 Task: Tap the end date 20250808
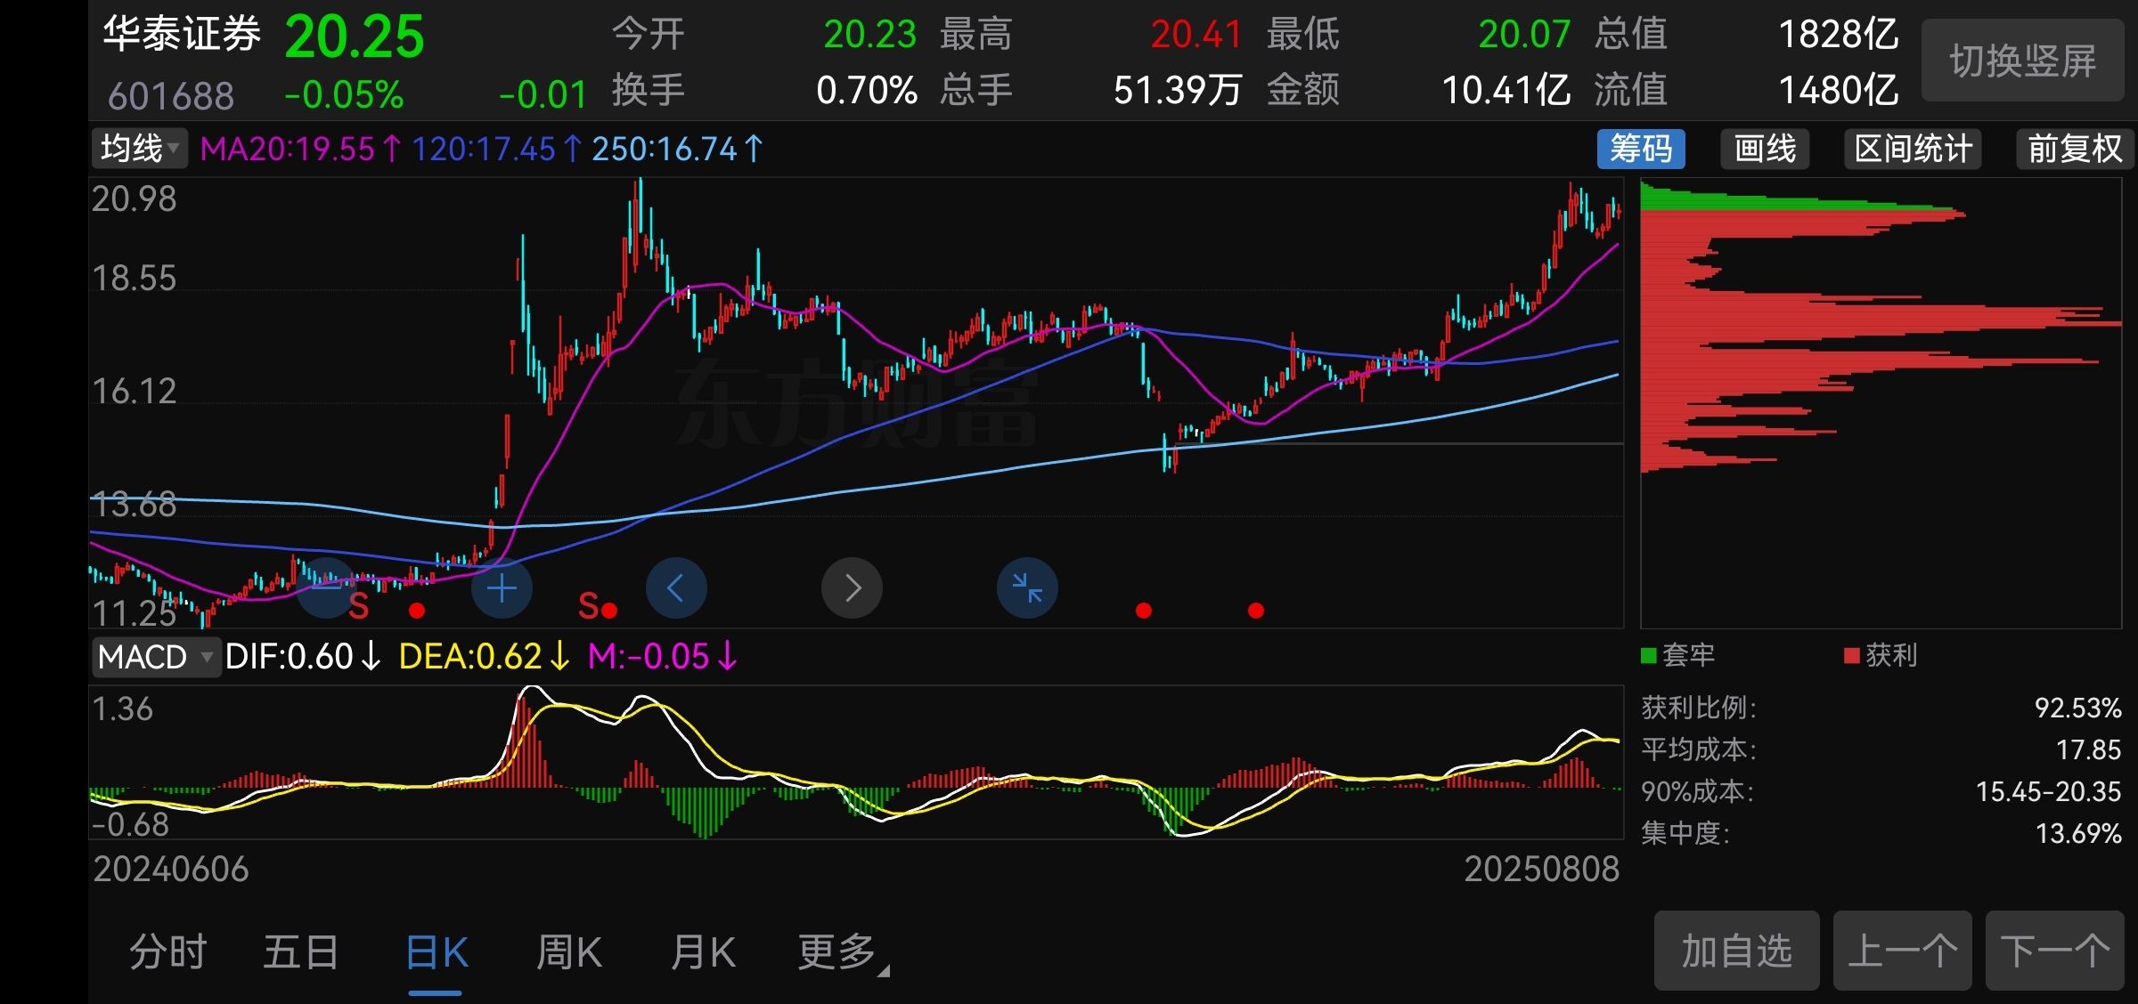tap(1542, 870)
